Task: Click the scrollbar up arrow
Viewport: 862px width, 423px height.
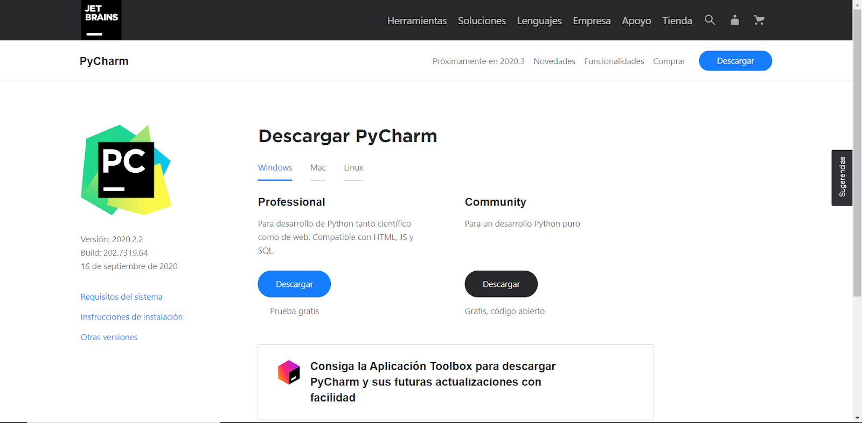Action: [x=857, y=4]
